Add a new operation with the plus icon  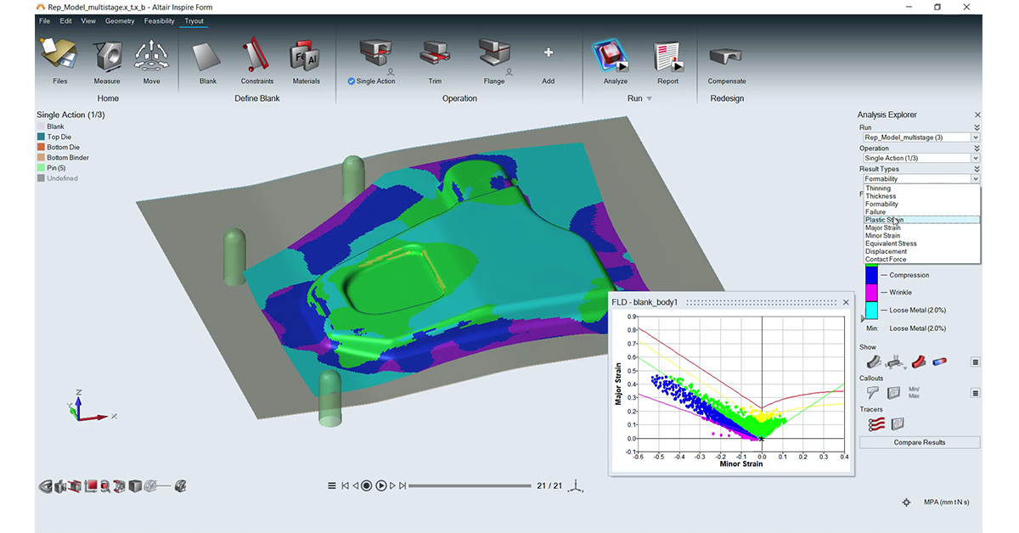pyautogui.click(x=549, y=53)
